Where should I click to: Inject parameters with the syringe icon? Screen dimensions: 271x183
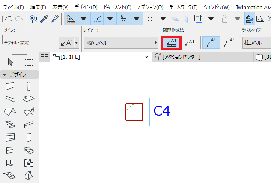pyautogui.click(x=55, y=19)
